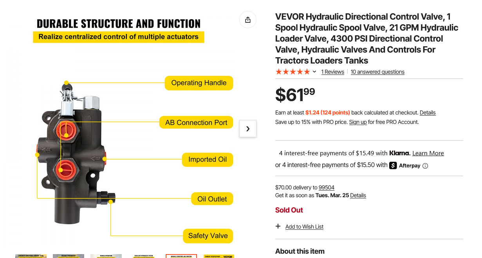
Task: Select the first product thumbnail
Action: coord(31,256)
